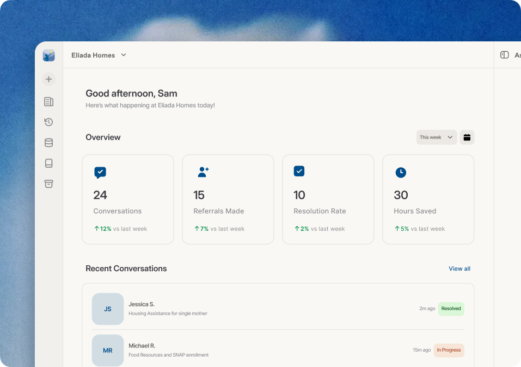Image resolution: width=521 pixels, height=367 pixels.
Task: Open the history clock sidebar icon
Action: pyautogui.click(x=49, y=122)
